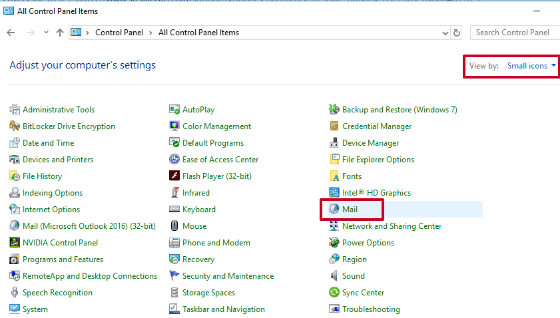Click the Sound speaker icon
Image resolution: width=560 pixels, height=318 pixels.
[334, 276]
